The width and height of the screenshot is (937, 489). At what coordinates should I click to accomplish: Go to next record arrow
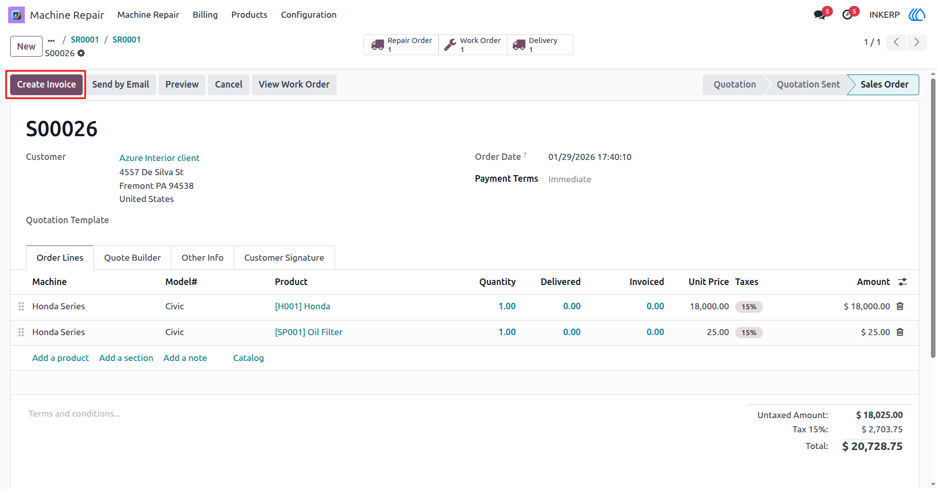point(916,42)
